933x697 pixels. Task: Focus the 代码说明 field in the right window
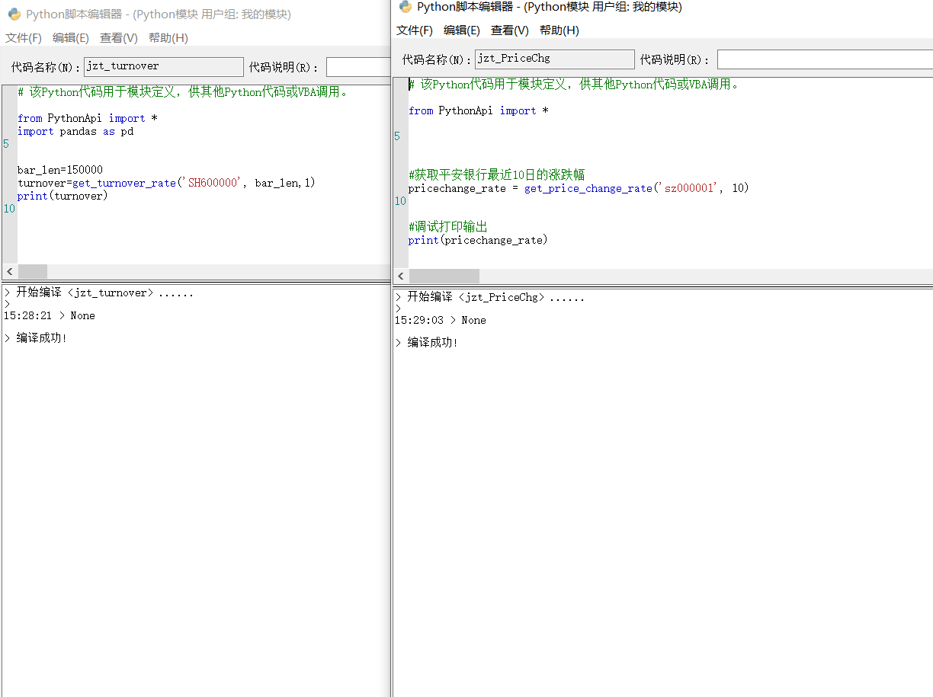coord(823,59)
